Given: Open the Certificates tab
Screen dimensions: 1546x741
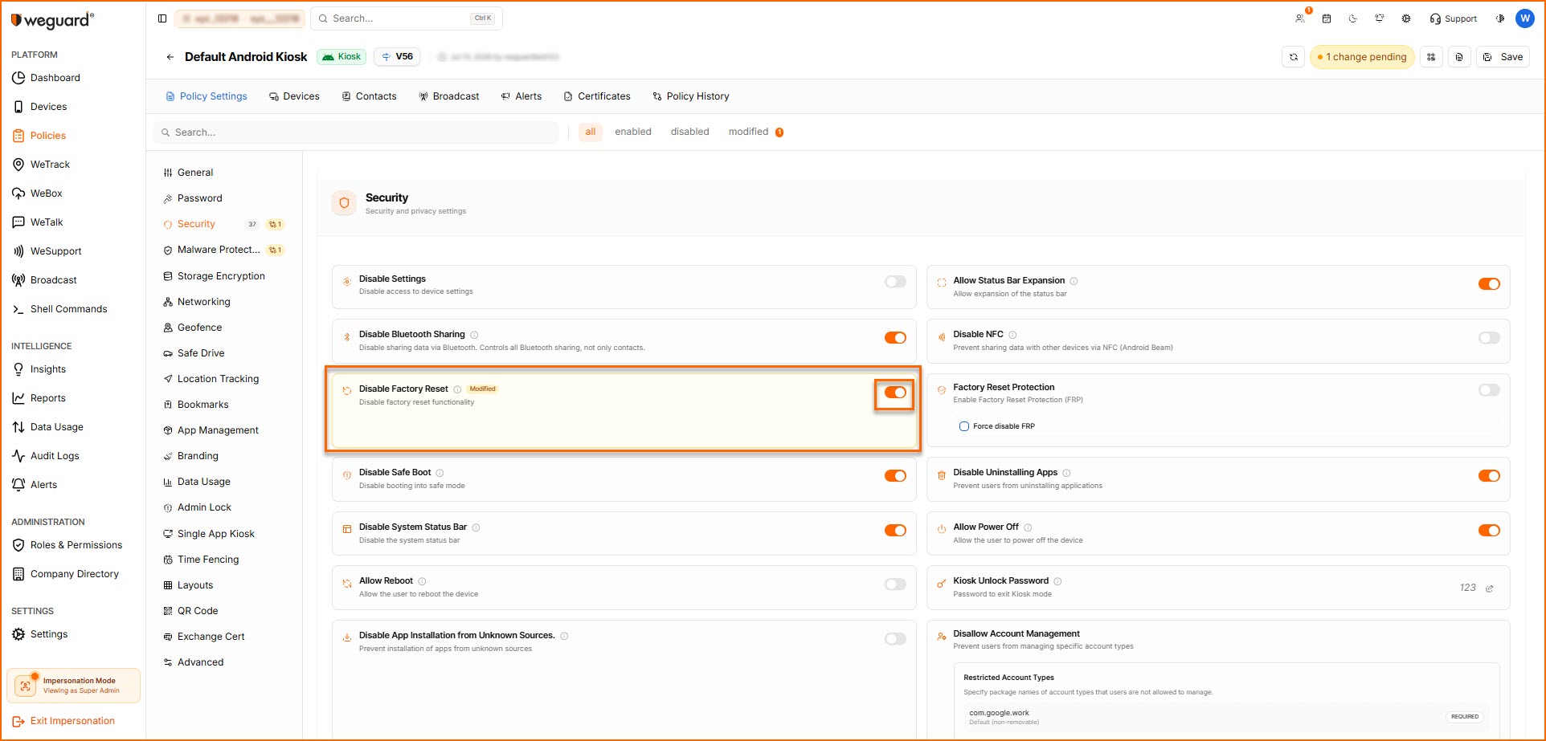Looking at the screenshot, I should tap(597, 96).
